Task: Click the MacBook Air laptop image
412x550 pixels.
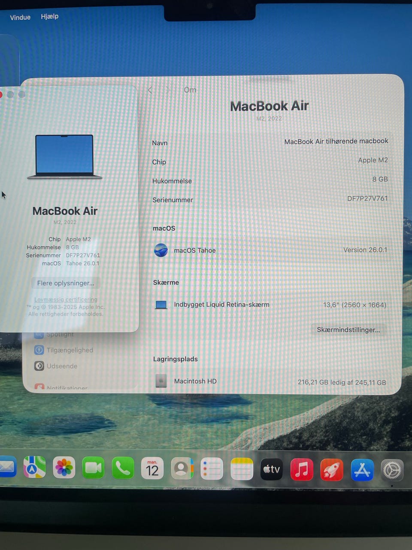Action: [64, 156]
